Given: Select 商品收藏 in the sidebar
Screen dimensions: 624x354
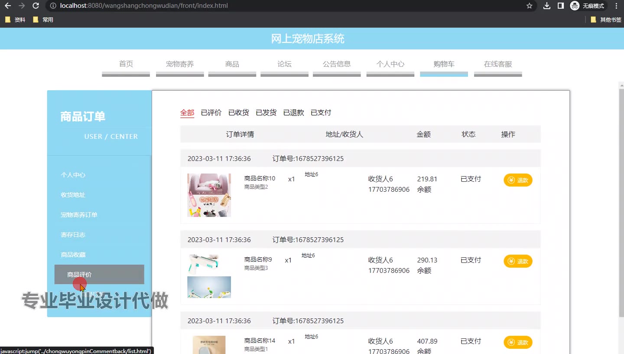Looking at the screenshot, I should pos(73,255).
